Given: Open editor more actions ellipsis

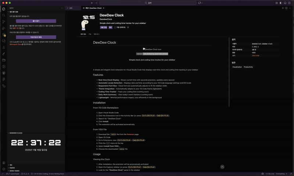Looking at the screenshot, I should click(x=290, y=8).
